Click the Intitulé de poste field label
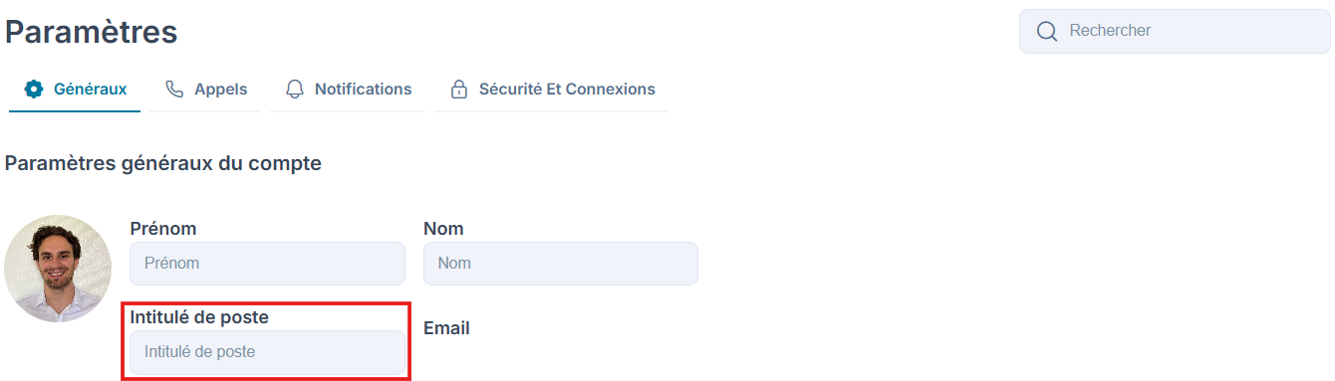Image resolution: width=1335 pixels, height=381 pixels. tap(199, 317)
